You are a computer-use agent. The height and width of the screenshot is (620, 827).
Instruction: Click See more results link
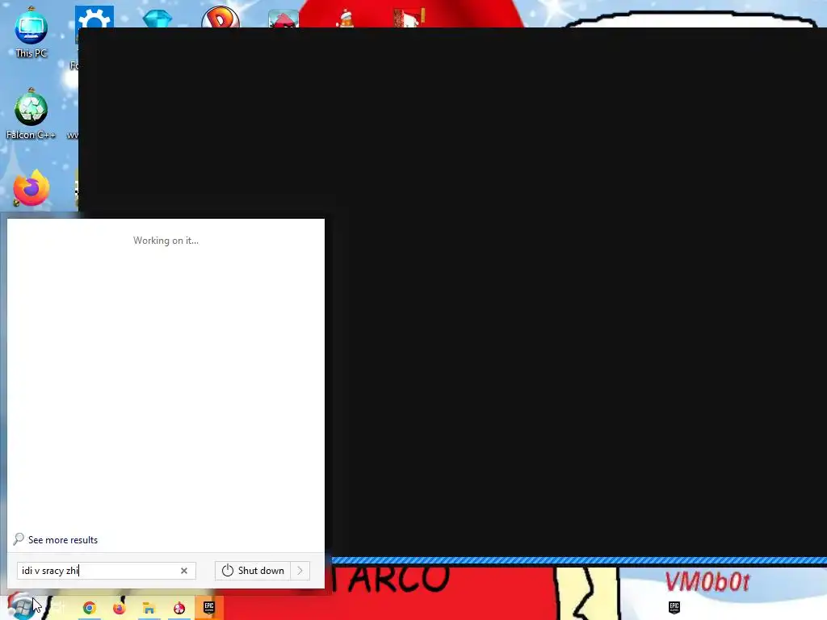[63, 540]
